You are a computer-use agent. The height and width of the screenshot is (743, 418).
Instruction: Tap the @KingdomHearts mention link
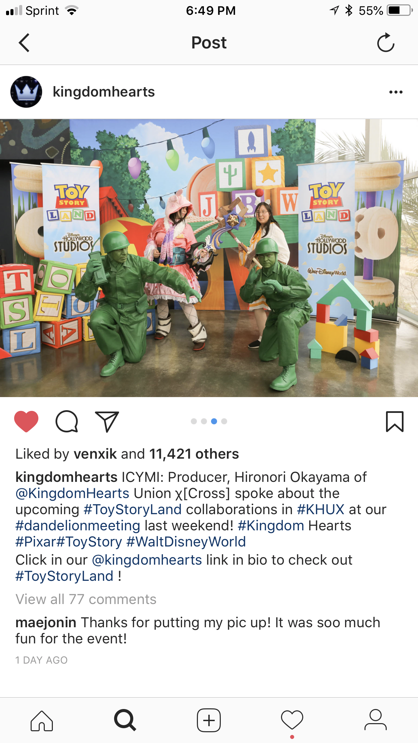pyautogui.click(x=72, y=493)
